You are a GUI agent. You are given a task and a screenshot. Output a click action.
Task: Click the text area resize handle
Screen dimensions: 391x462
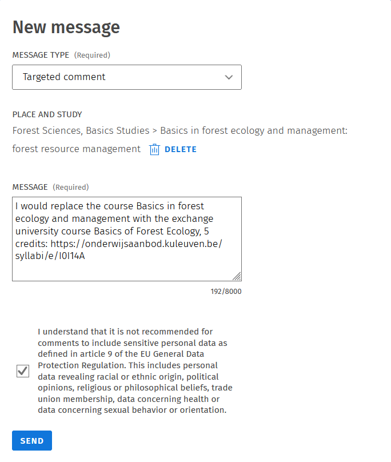pos(237,276)
